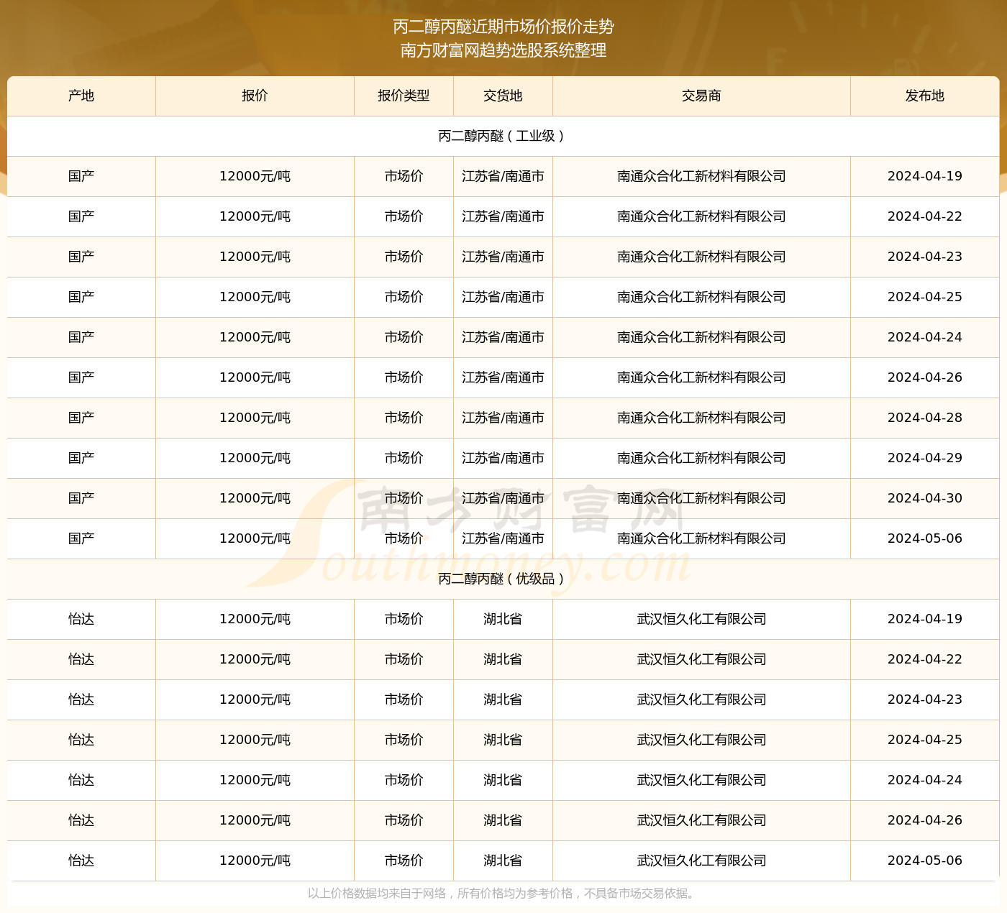Click date 2024-04-26 in the 武汉恒久 row
Image resolution: width=1007 pixels, height=913 pixels.
[924, 820]
